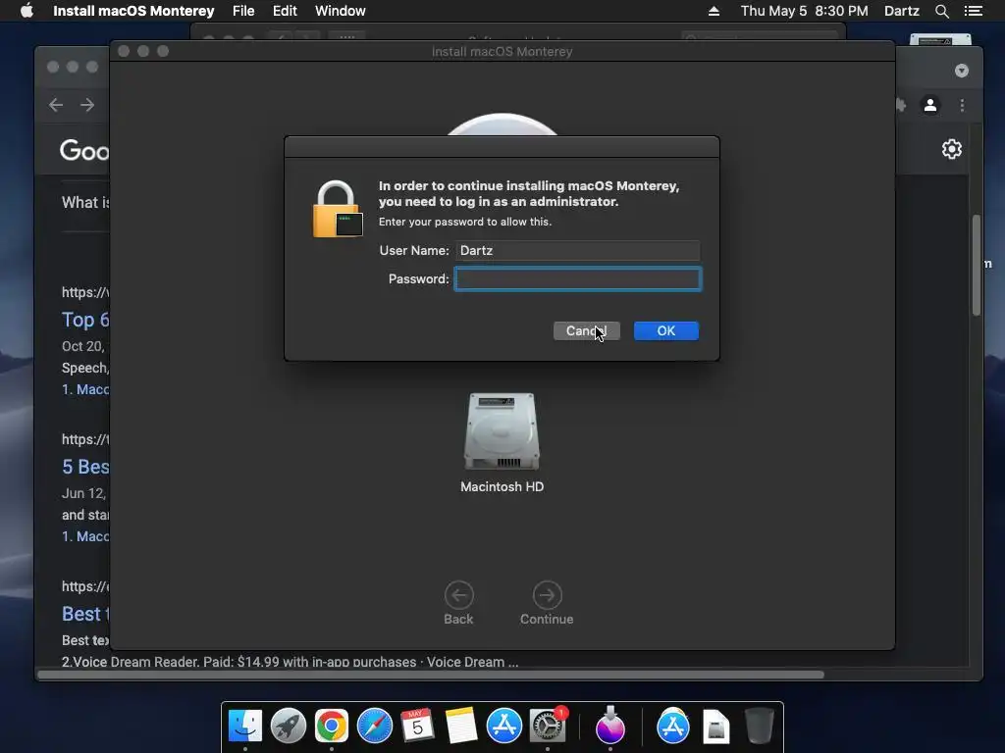Click the Chrome extensions puzzle icon
Viewport: 1005px width, 753px height.
[901, 105]
